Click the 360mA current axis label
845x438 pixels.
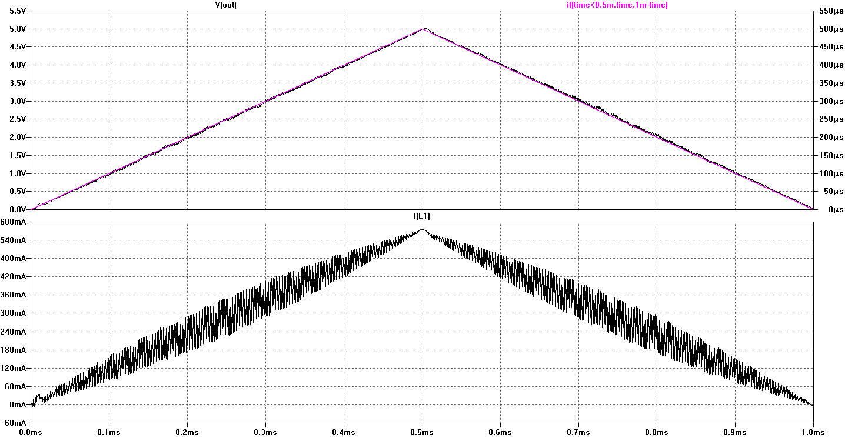click(x=14, y=295)
